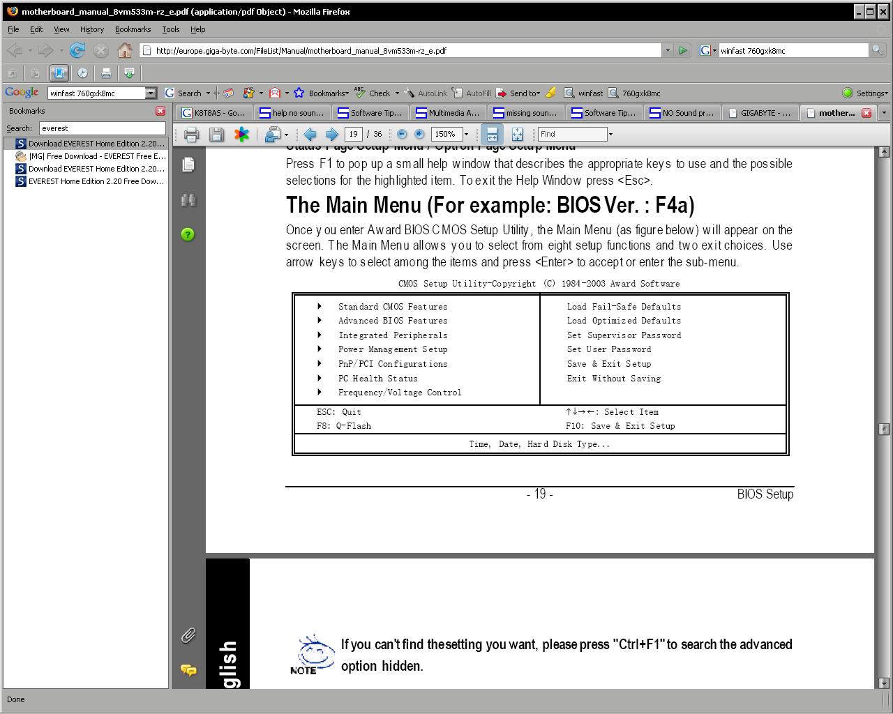Screen dimensions: 893x714
Task: Click the Stop loading icon
Action: (x=101, y=50)
